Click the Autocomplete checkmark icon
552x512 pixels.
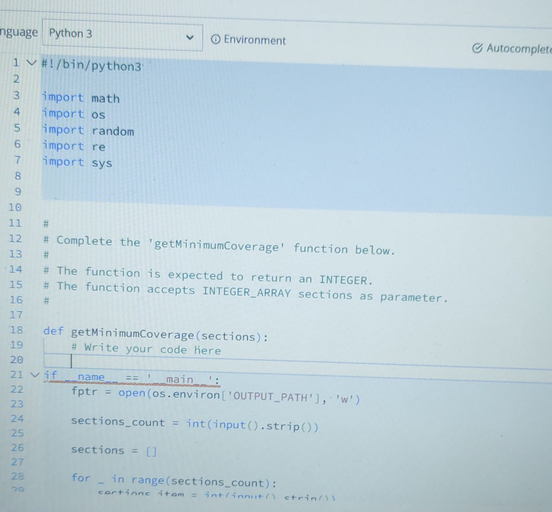pos(478,49)
